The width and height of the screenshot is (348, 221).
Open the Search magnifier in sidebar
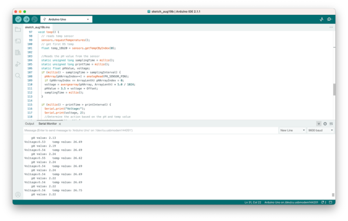pyautogui.click(x=18, y=76)
